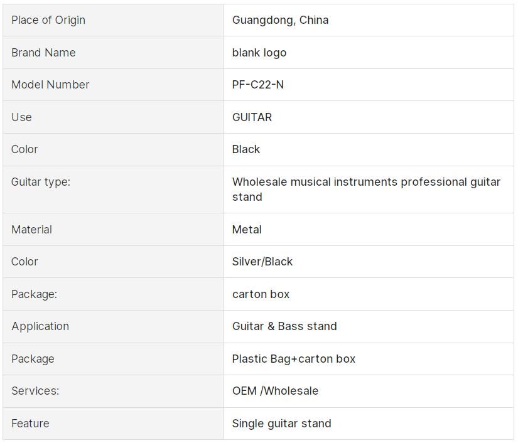Click the "Plastic Bag+carton box" value
518x443 pixels.
click(294, 359)
